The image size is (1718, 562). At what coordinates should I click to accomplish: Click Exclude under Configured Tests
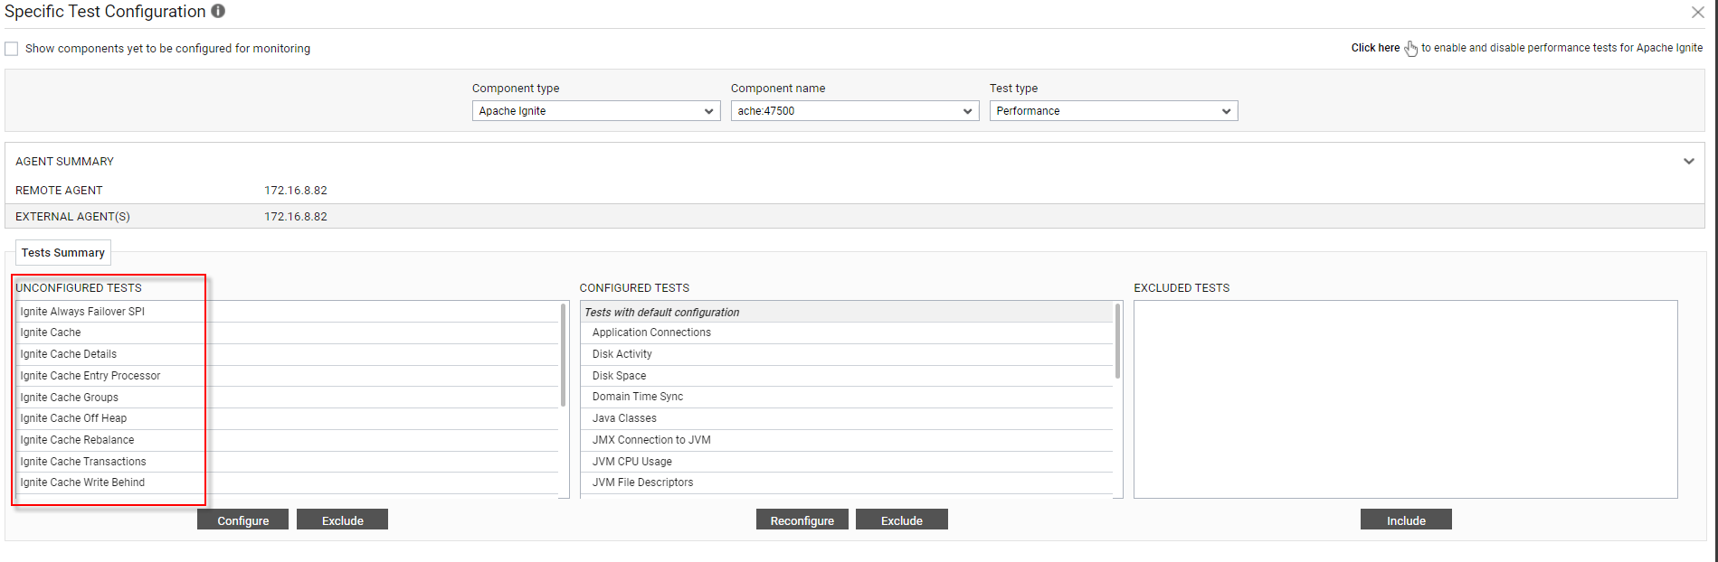click(902, 520)
